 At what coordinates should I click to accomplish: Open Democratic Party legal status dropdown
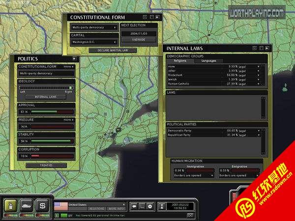coord(259,131)
